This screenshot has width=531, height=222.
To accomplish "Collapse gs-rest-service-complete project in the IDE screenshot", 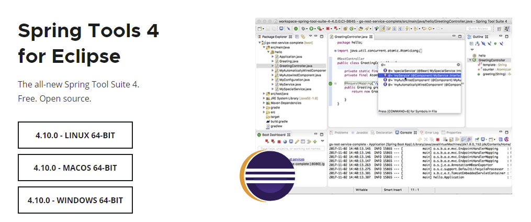I will (x=259, y=43).
